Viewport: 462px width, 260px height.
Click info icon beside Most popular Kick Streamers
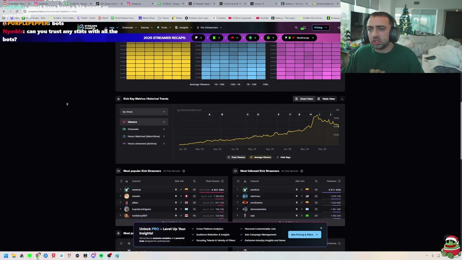pyautogui.click(x=183, y=171)
